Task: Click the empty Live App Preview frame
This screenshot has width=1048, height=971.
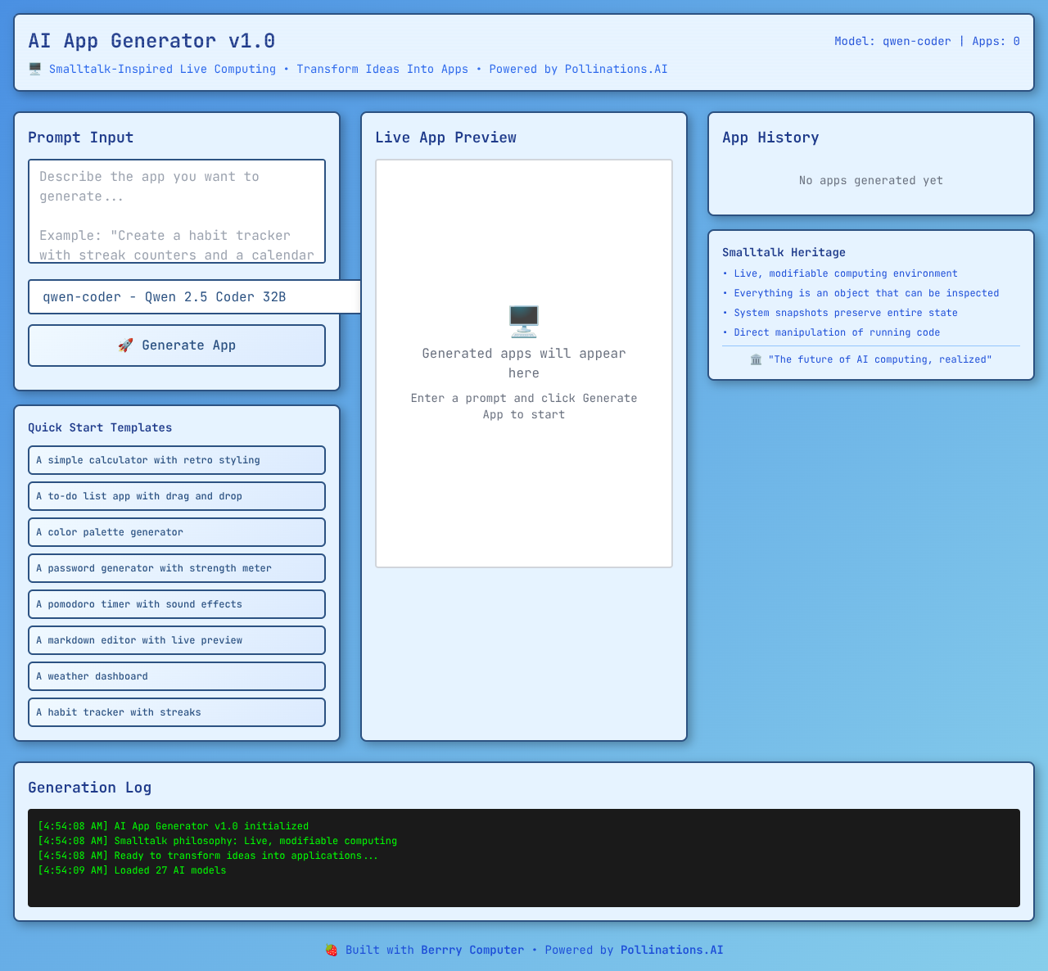Action: 524,491
